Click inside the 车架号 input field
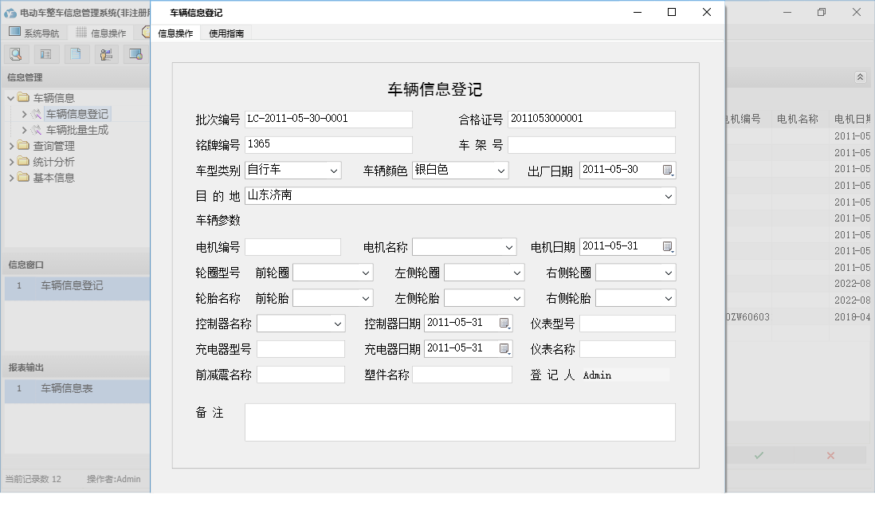This screenshot has width=875, height=530. click(x=591, y=144)
